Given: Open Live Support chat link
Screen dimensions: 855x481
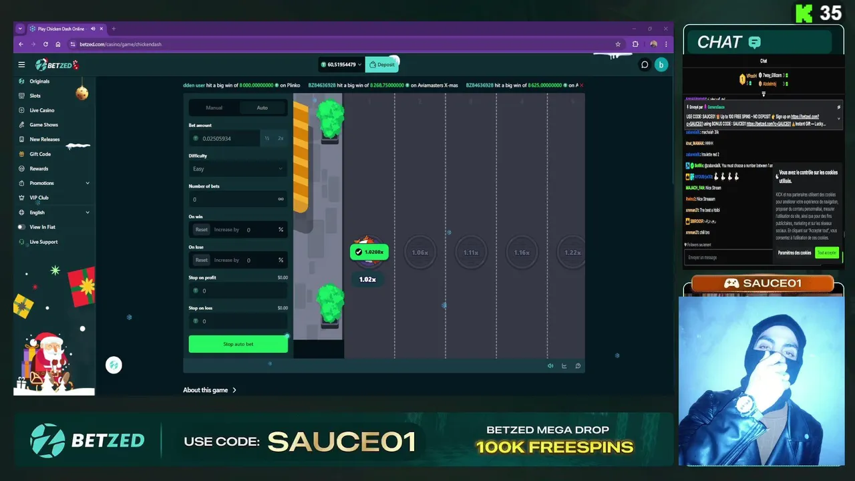Looking at the screenshot, I should (43, 242).
